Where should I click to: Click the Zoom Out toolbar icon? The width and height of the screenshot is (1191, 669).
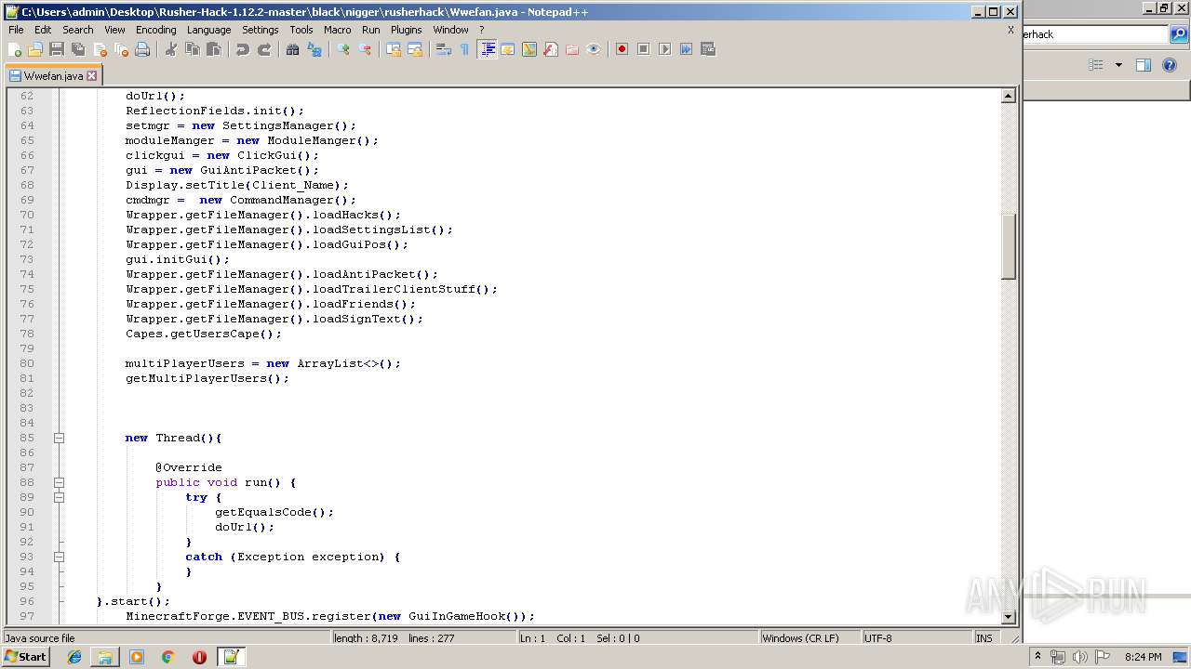(365, 49)
